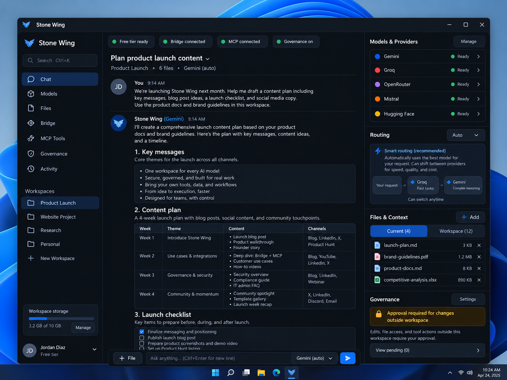The width and height of the screenshot is (507, 380).
Task: Open Research workspace
Action: [x=60, y=230]
